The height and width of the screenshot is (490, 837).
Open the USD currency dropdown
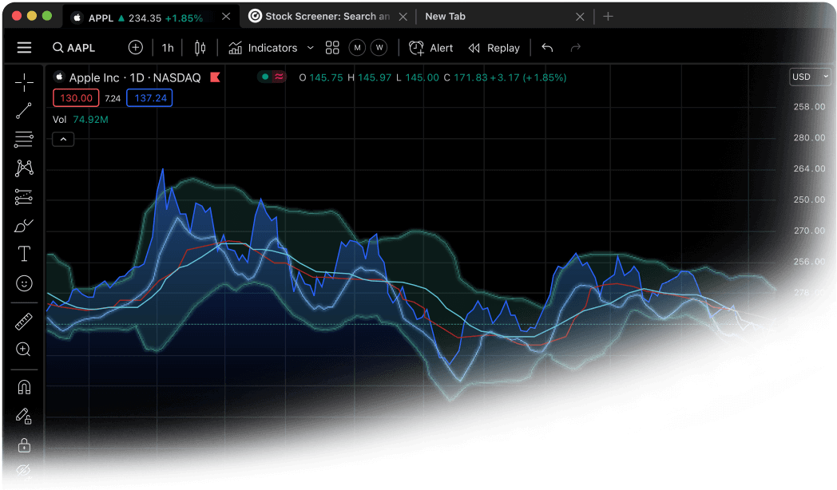click(810, 77)
